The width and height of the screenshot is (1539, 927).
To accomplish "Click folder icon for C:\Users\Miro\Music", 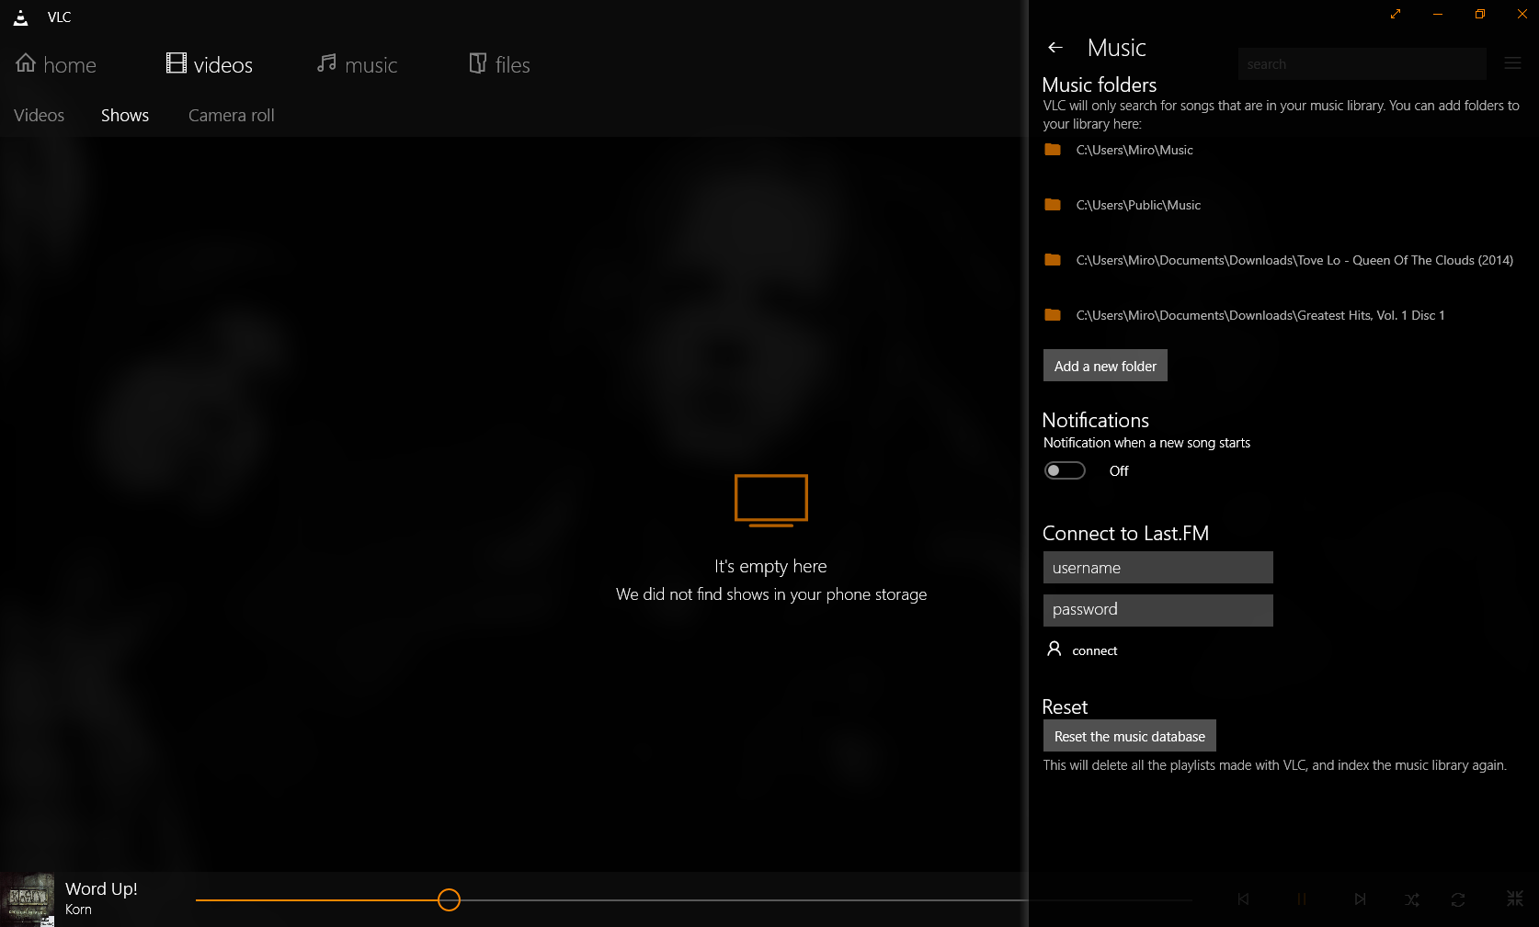I will click(1053, 150).
